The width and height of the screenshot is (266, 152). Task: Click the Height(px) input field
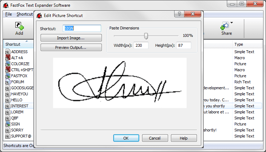pyautogui.click(x=183, y=45)
